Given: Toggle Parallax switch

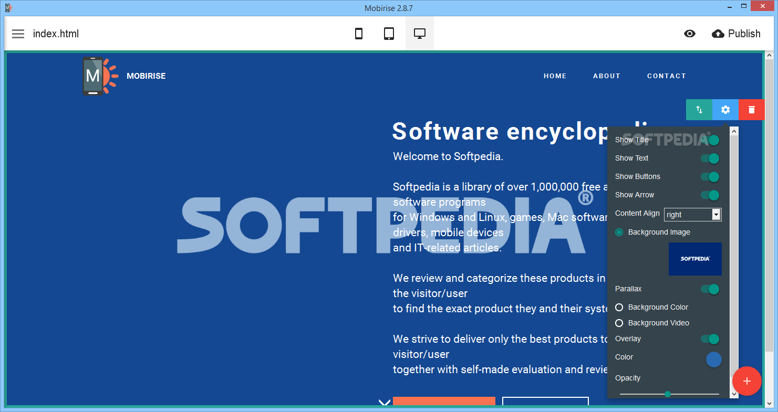Looking at the screenshot, I should [x=710, y=289].
